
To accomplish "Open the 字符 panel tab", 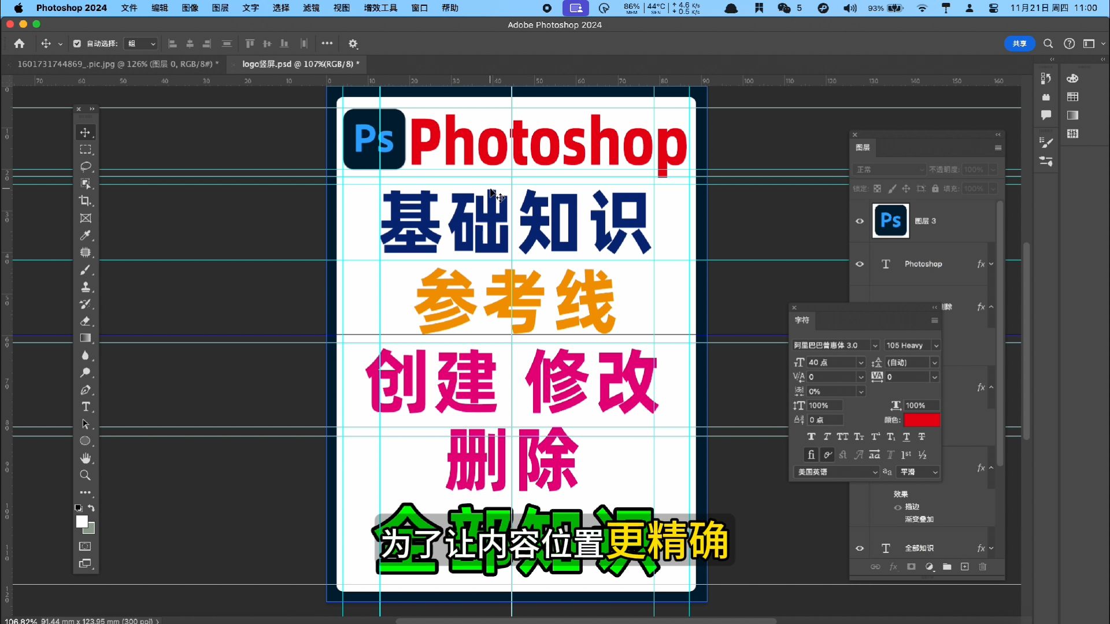I will (x=802, y=320).
